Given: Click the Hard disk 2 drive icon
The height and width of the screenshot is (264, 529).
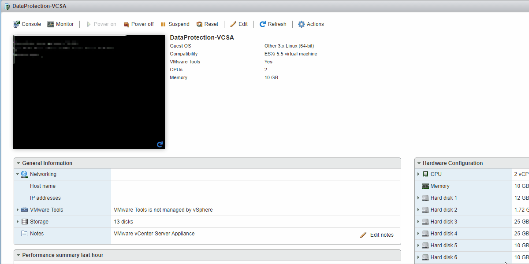Looking at the screenshot, I should coord(425,210).
